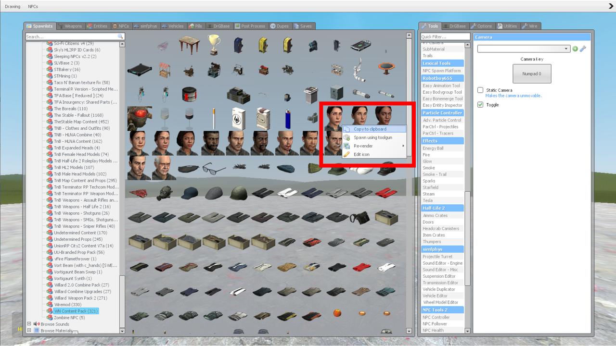Choose Edit icon from context menu

pos(374,155)
